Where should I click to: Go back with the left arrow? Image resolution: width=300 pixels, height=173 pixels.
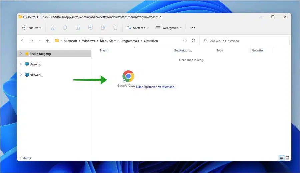(x=23, y=41)
